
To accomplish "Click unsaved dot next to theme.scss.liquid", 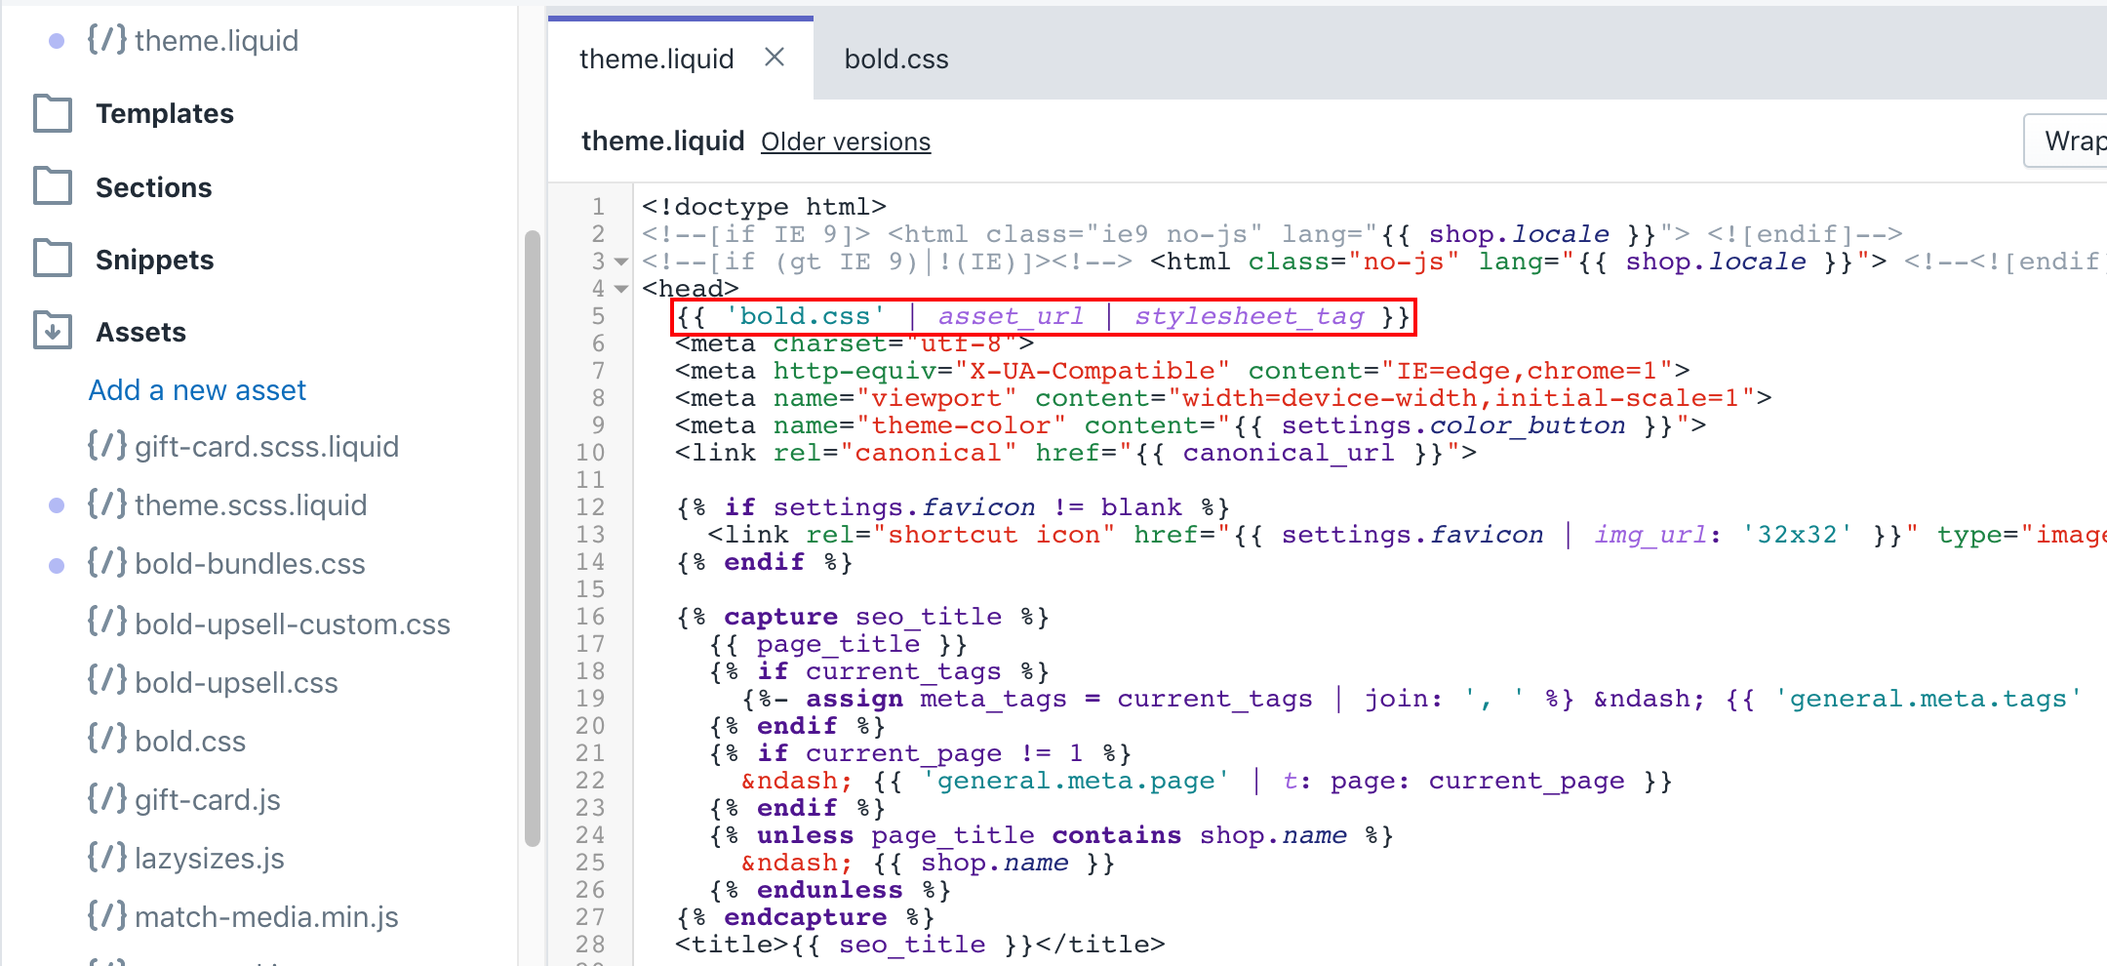I will 57,505.
